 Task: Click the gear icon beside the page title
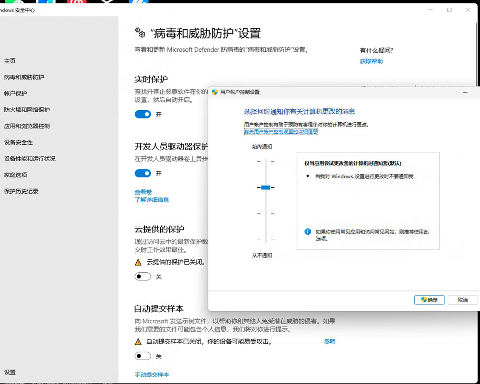(x=140, y=33)
